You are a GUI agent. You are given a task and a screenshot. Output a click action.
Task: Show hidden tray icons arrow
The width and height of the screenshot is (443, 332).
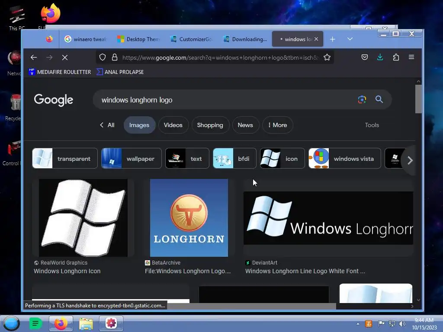pos(358,324)
